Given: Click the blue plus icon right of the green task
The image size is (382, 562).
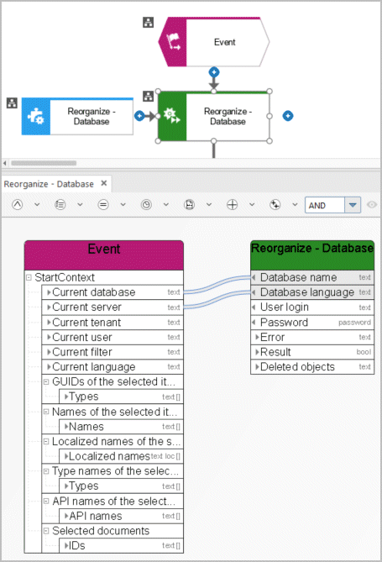Looking at the screenshot, I should pyautogui.click(x=288, y=116).
